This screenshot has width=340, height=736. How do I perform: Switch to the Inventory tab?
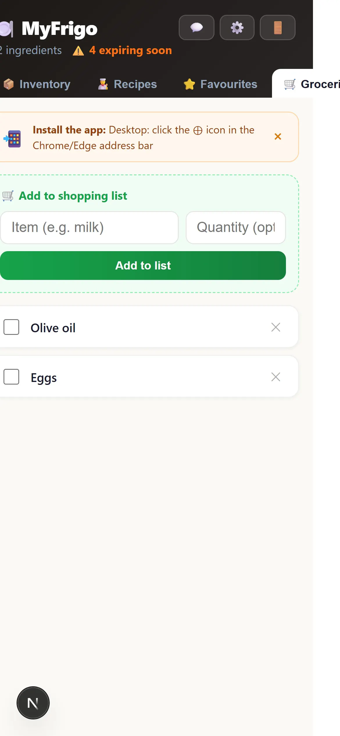tap(37, 84)
